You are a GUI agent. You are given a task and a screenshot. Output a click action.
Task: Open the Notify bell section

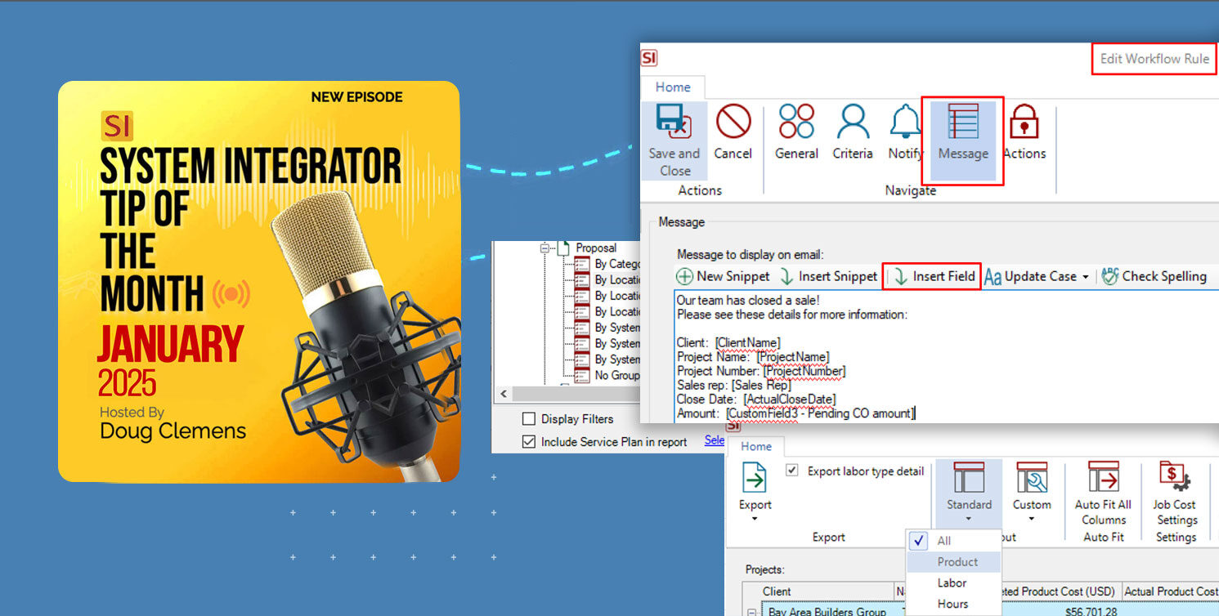coord(905,132)
